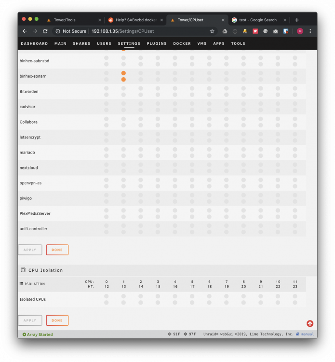Click Isolated CPUs label

coord(32,299)
